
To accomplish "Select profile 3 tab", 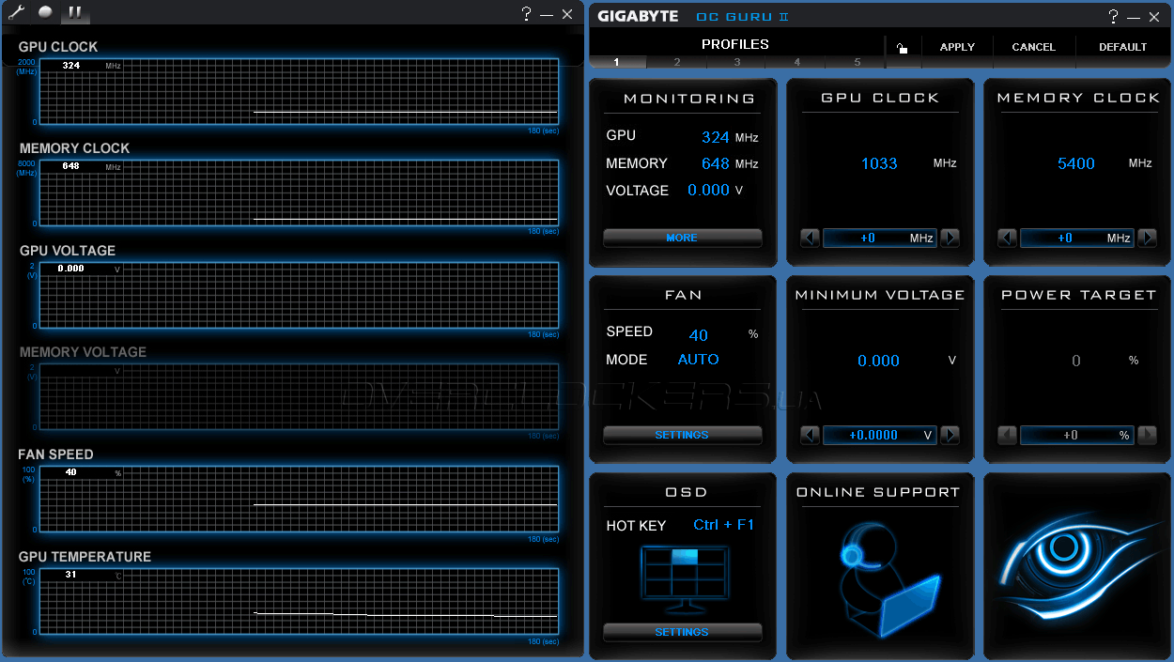I will click(x=737, y=62).
